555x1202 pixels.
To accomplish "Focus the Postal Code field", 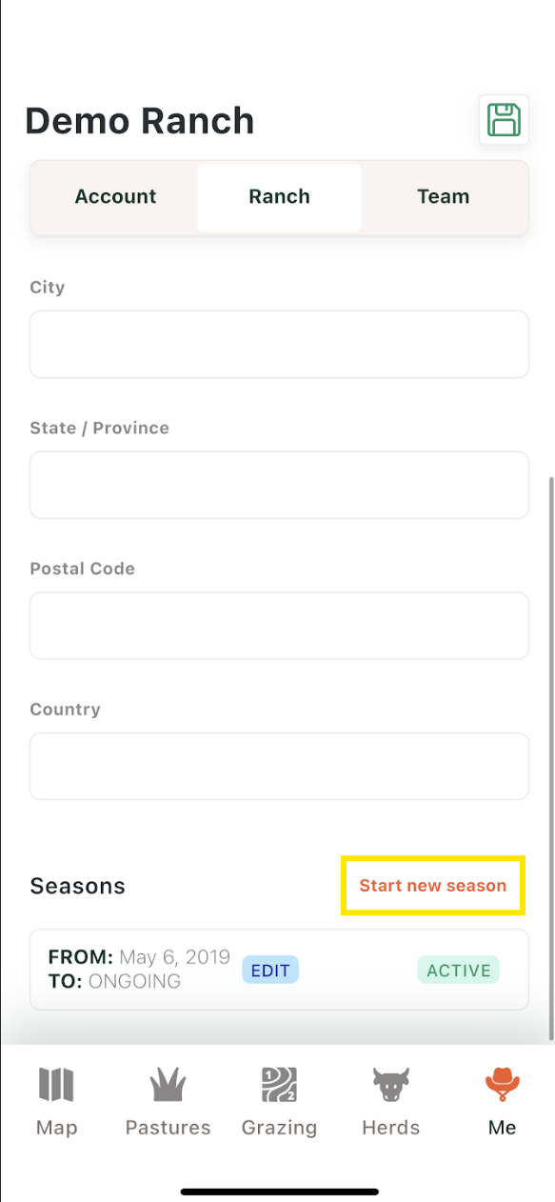I will coord(279,626).
